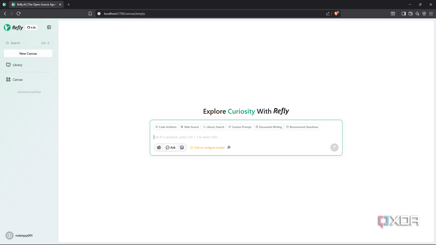
Task: Send the prompt with the arrow button
Action: [334, 147]
